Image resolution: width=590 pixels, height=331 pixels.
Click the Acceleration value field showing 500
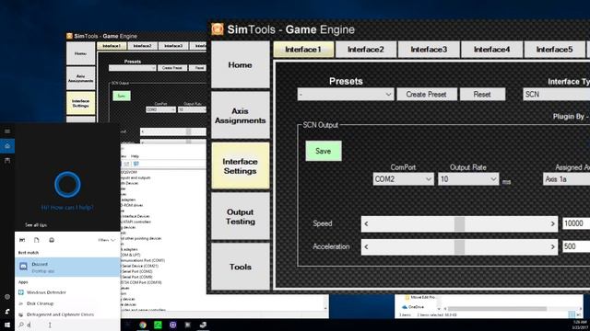(x=576, y=246)
